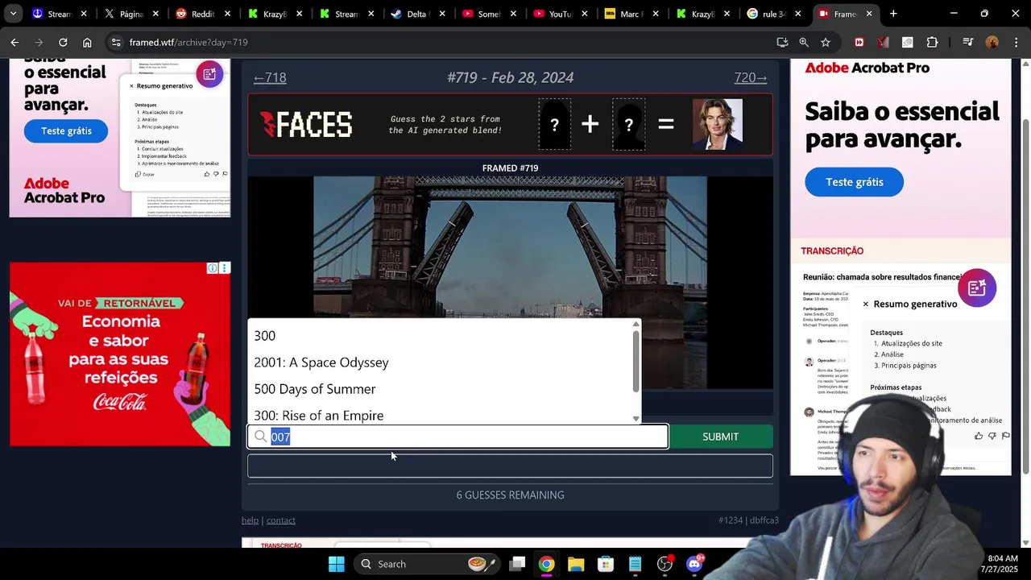This screenshot has width=1031, height=580.
Task: Submit the movie guess
Action: pyautogui.click(x=720, y=437)
